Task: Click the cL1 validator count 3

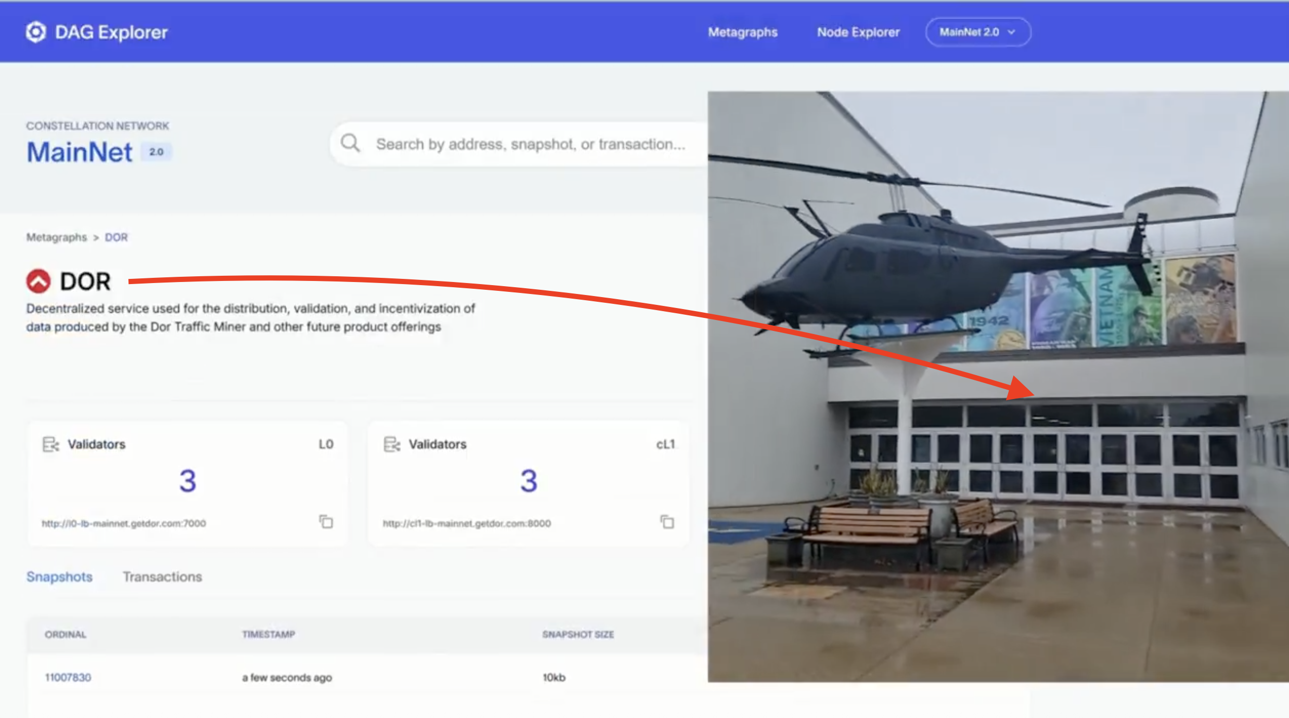Action: click(x=529, y=481)
